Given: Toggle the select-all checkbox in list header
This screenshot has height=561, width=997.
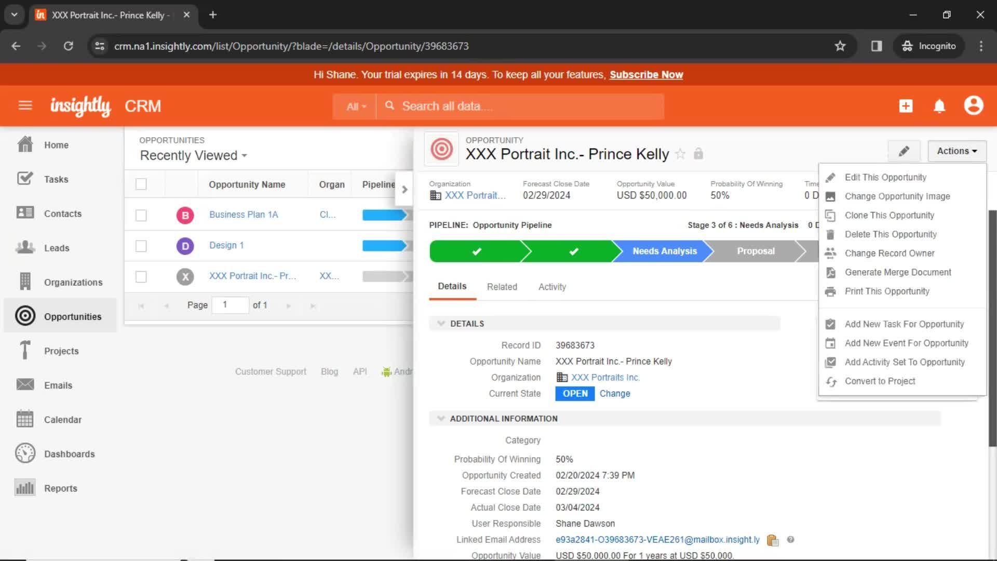Looking at the screenshot, I should [x=141, y=184].
